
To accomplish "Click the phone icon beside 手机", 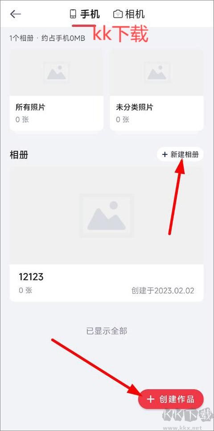I will (x=73, y=14).
